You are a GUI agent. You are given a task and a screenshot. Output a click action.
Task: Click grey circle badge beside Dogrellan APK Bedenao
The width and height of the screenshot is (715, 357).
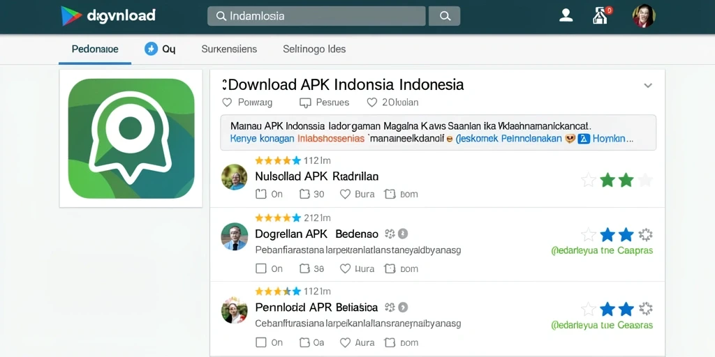click(x=402, y=234)
